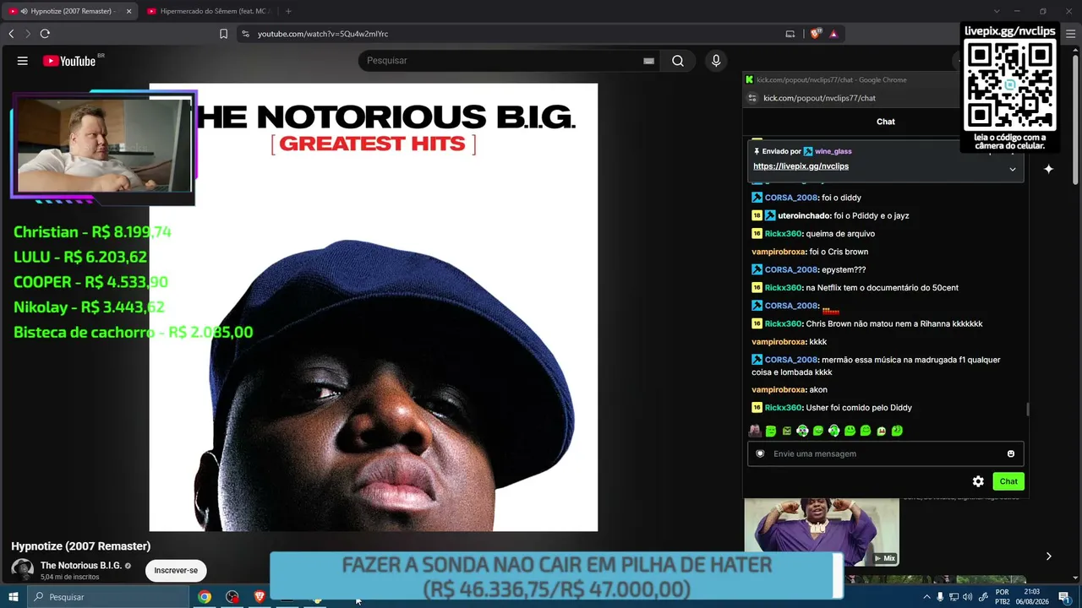Open the on-screen keyboard icon in search box

(648, 61)
